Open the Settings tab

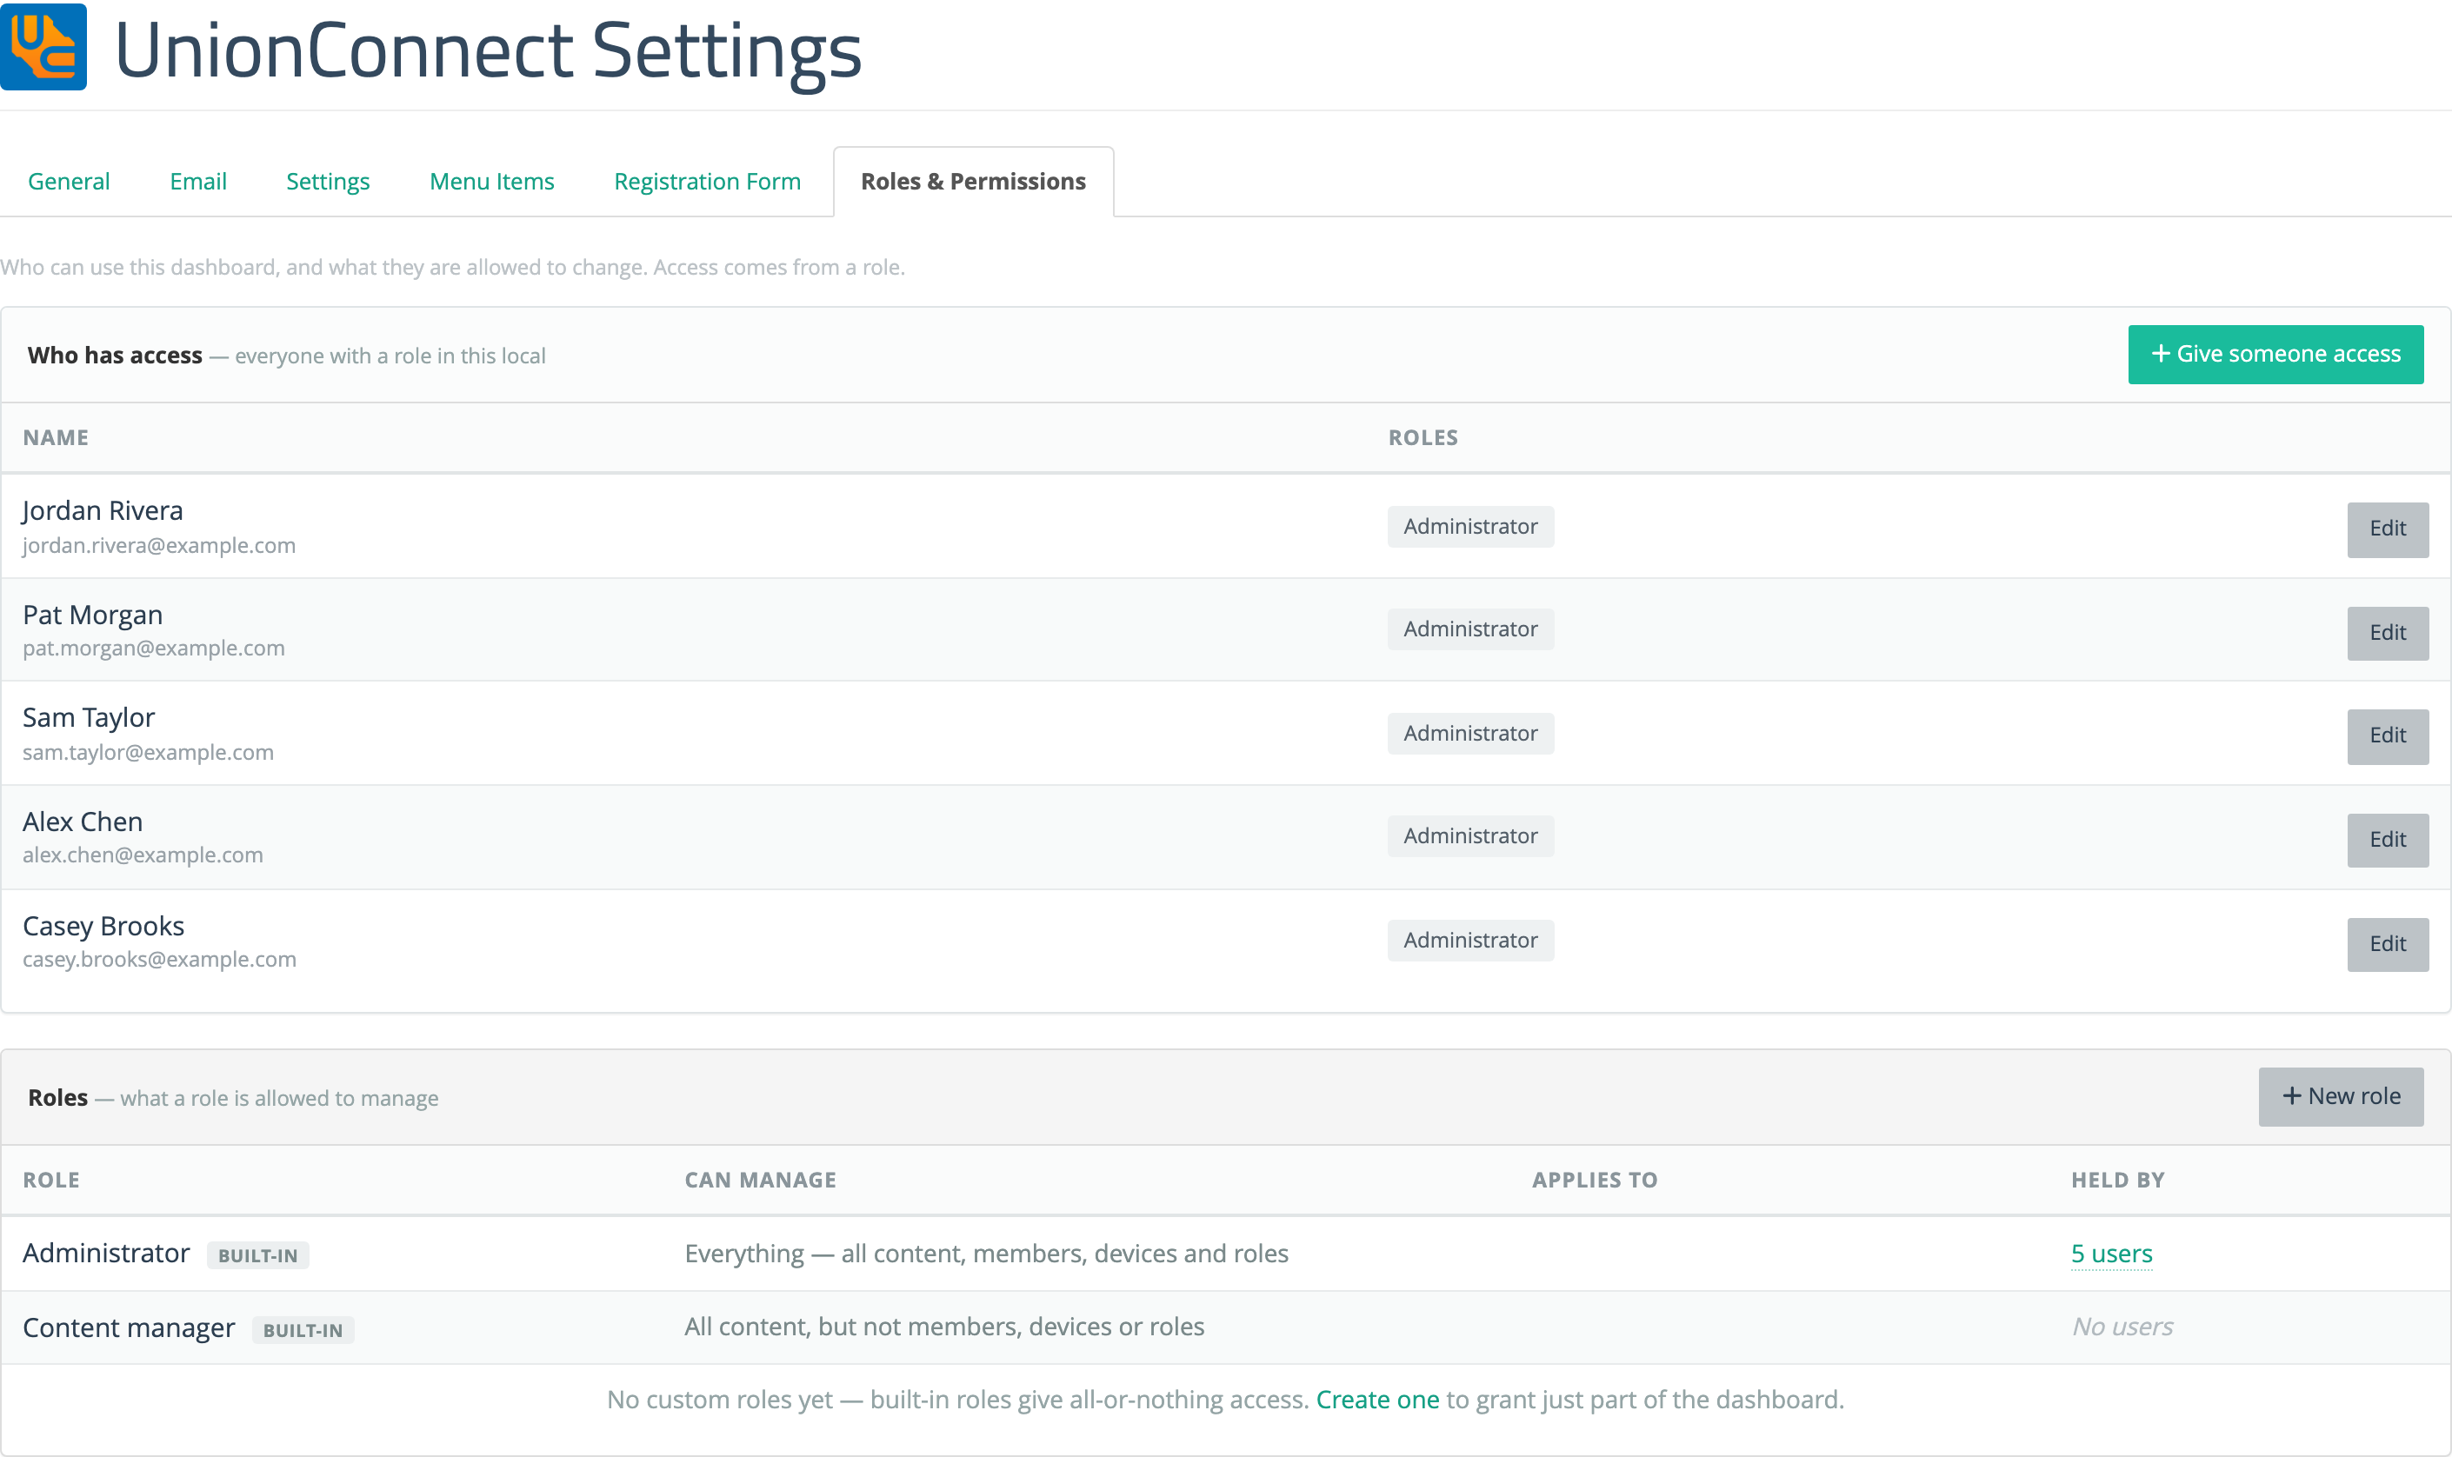[x=328, y=182]
